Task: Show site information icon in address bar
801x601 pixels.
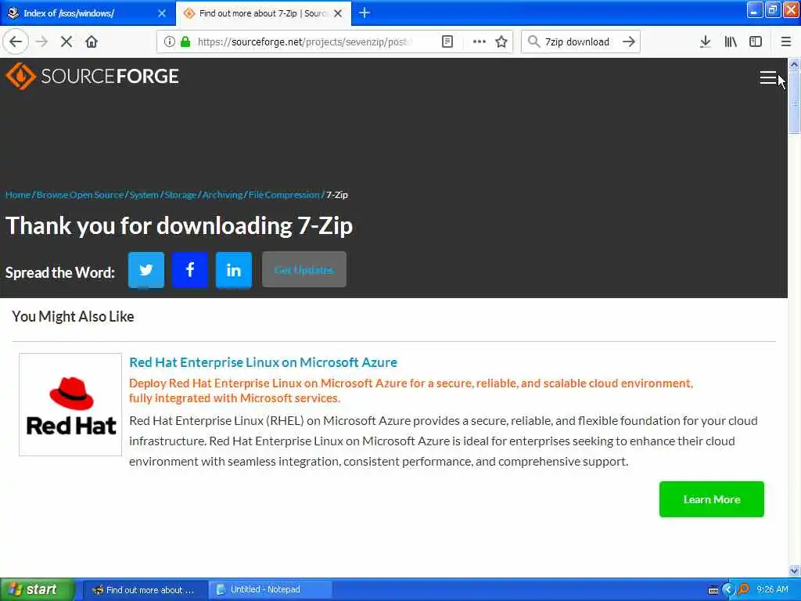Action: tap(169, 41)
